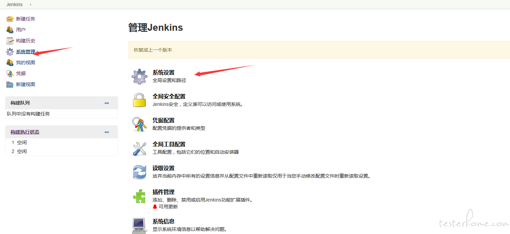510x234 pixels.
Task: Click the blue refresh arrows icon for 读取设置
Action: point(140,172)
